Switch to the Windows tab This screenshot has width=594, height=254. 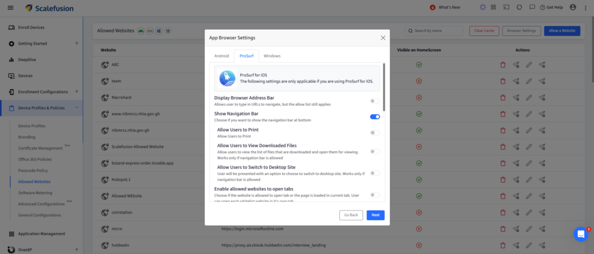pos(272,56)
